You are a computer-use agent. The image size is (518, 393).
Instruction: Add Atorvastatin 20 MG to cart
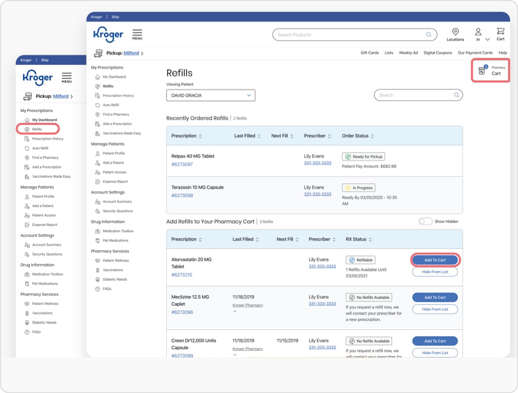pos(435,260)
